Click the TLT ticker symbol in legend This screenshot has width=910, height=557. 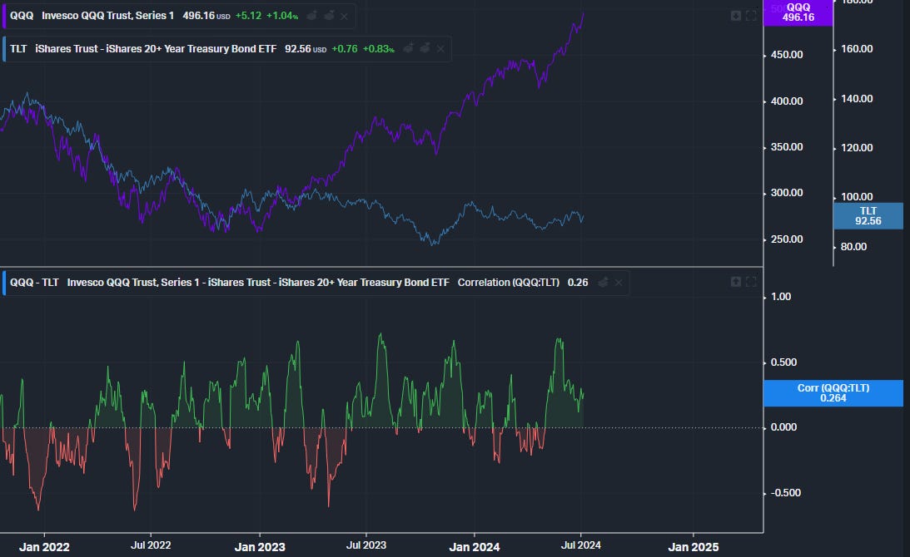pyautogui.click(x=18, y=49)
